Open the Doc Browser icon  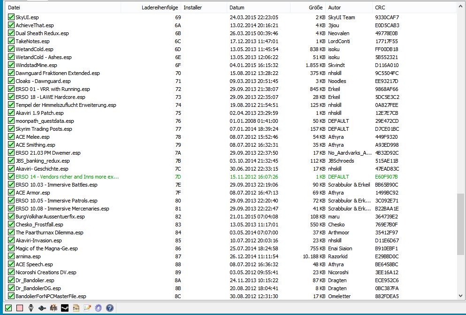coord(76,308)
